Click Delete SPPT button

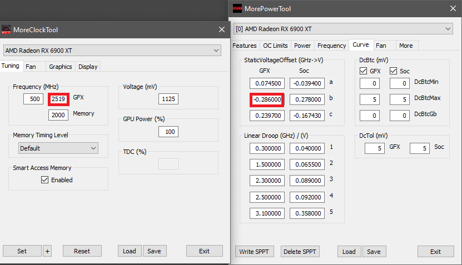coord(300,252)
